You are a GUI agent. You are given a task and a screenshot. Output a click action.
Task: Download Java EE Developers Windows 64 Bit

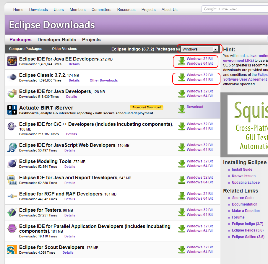pyautogui.click(x=200, y=63)
